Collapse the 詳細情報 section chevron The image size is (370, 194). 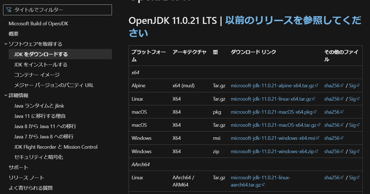6,95
